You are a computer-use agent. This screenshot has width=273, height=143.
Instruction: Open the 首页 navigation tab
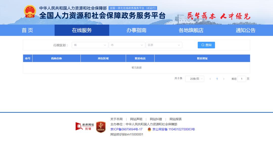point(27,30)
